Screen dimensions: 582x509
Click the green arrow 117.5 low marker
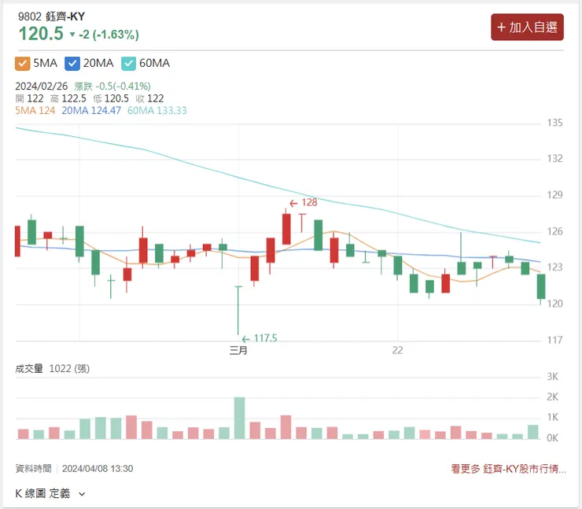coord(260,338)
